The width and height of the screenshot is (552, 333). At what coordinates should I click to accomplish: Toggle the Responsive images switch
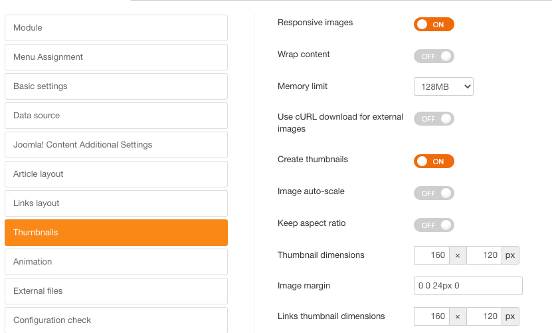[x=434, y=25]
